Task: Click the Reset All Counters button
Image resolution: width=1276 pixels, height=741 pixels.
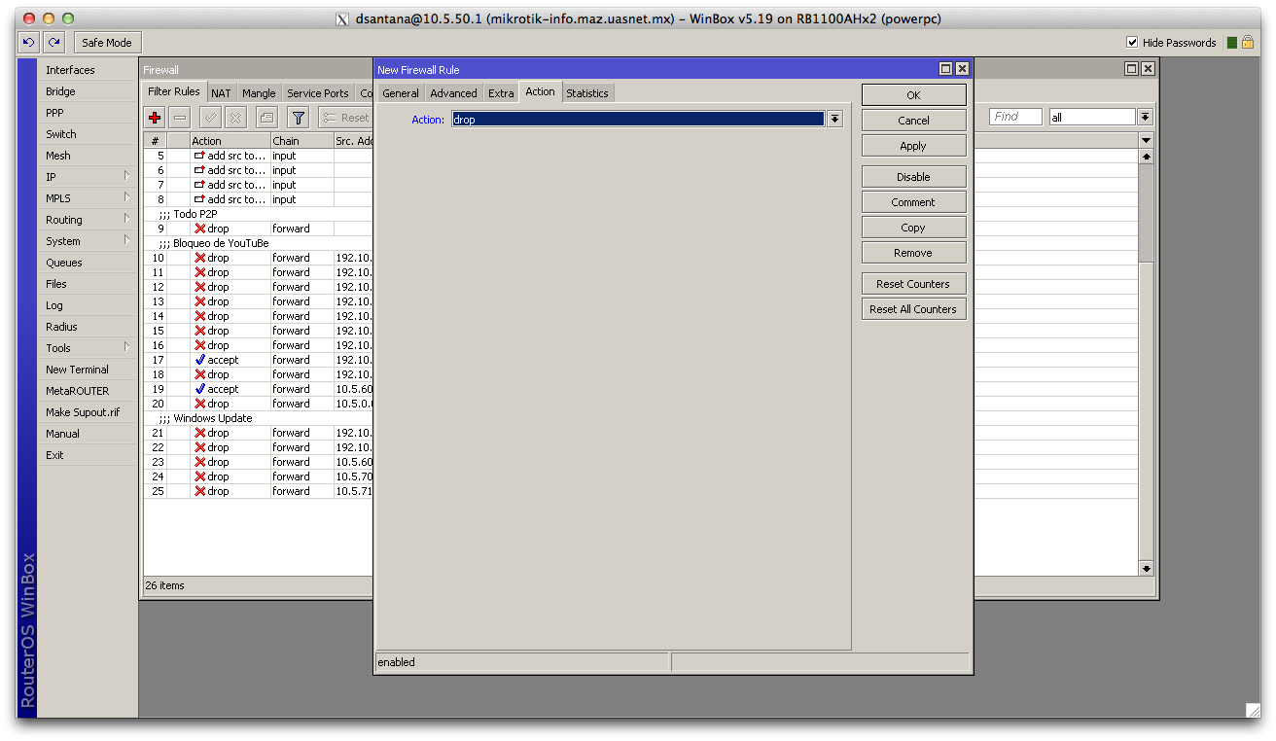Action: coord(913,309)
